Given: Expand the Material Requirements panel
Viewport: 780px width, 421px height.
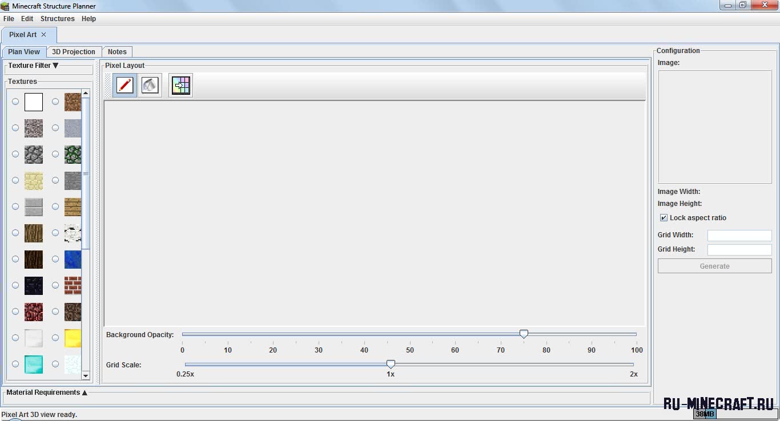Looking at the screenshot, I should 47,392.
